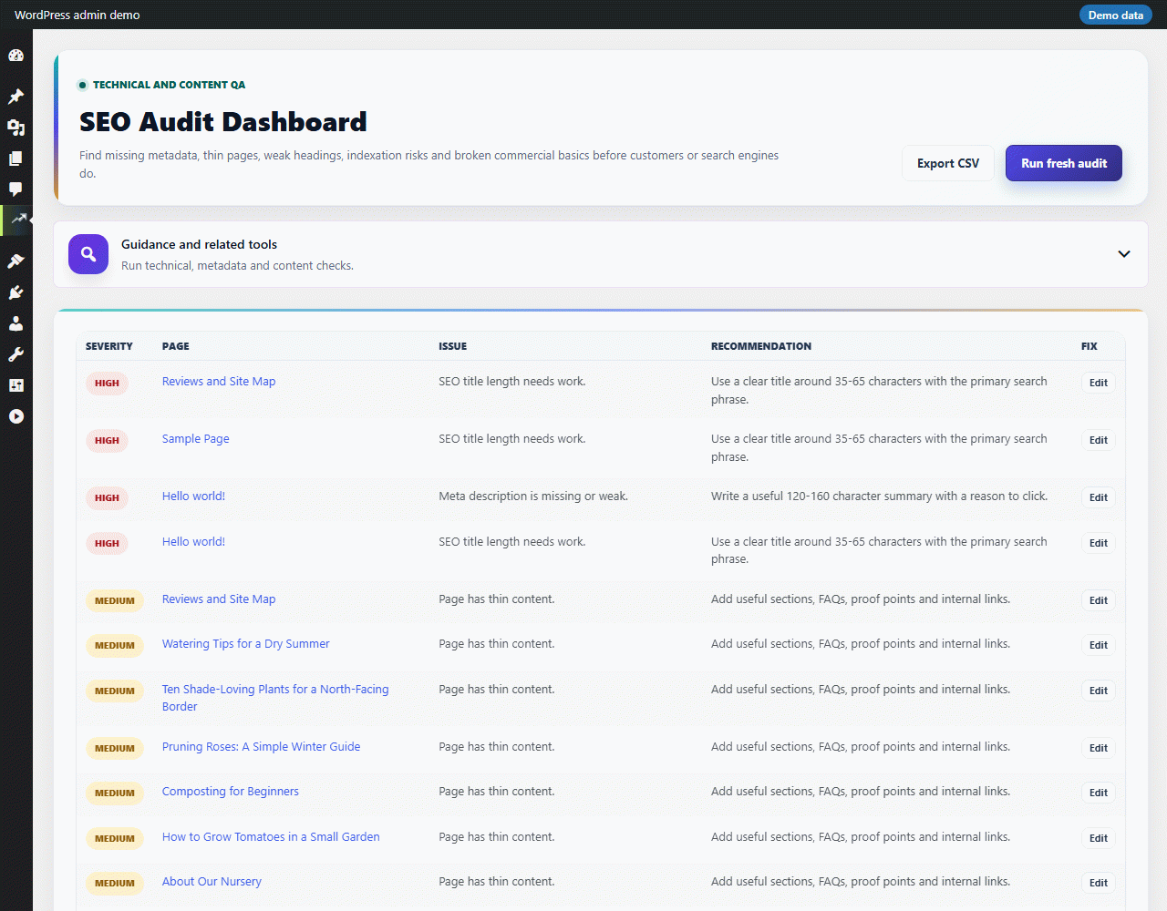The width and height of the screenshot is (1167, 911).
Task: Open the Dashboard gauge icon in sidebar
Action: pos(15,56)
